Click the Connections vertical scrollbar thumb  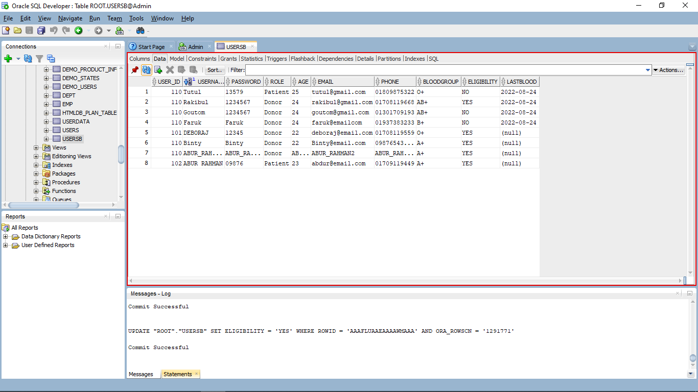click(121, 155)
